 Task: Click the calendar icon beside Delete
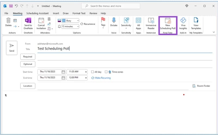tap(15, 21)
